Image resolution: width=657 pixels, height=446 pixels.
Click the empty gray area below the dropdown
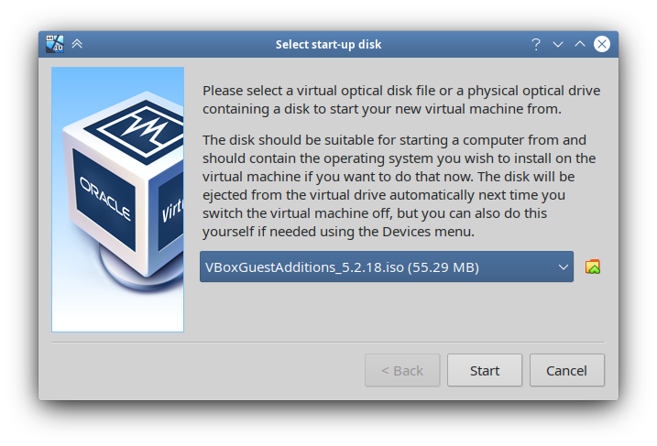402,310
